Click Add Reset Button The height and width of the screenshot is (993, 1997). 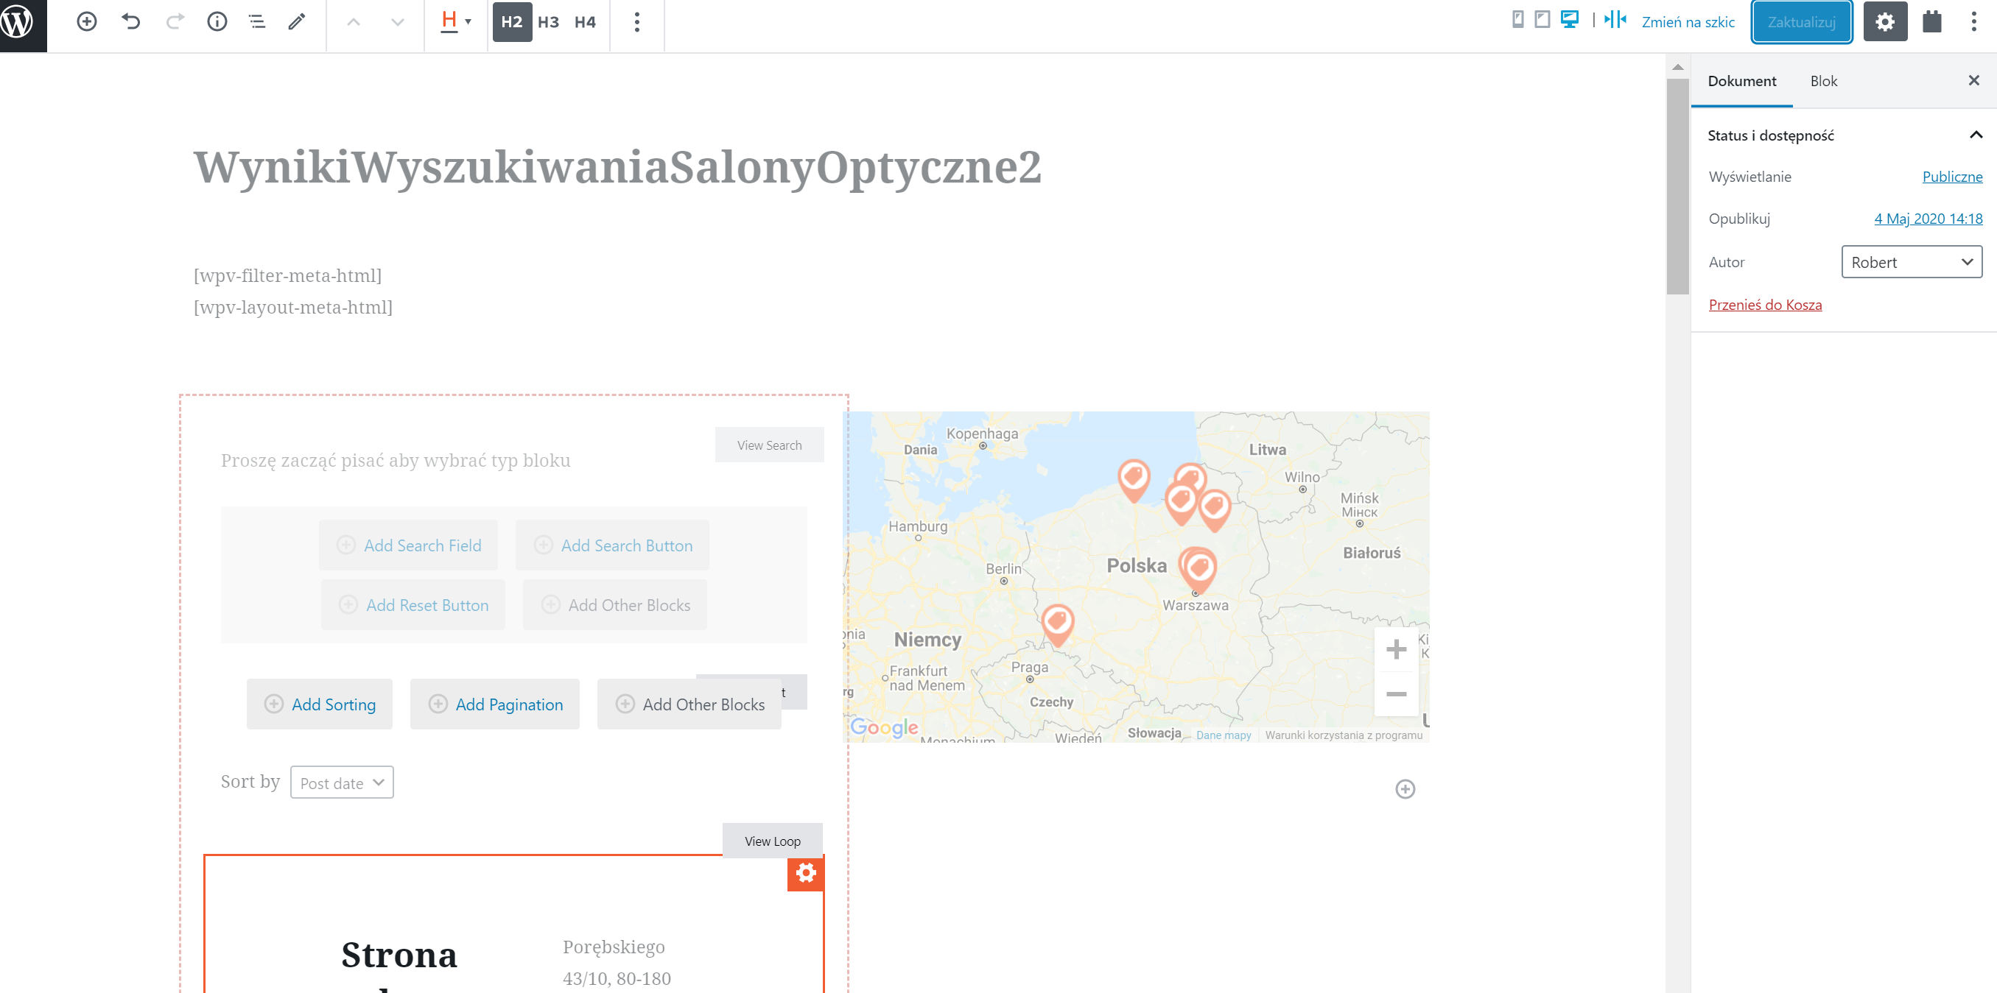(413, 605)
